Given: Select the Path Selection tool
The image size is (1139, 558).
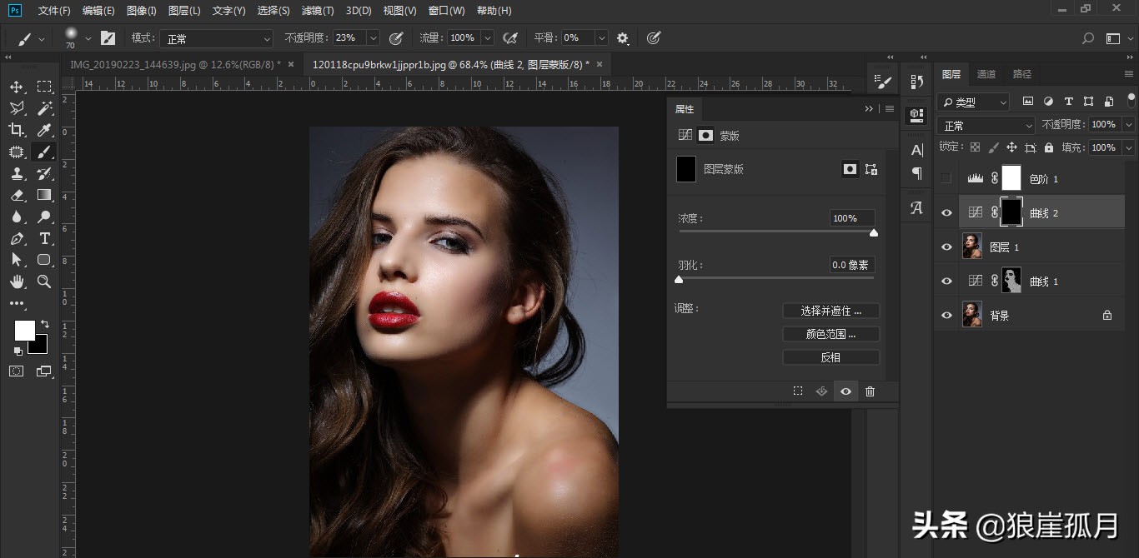Looking at the screenshot, I should click(17, 260).
